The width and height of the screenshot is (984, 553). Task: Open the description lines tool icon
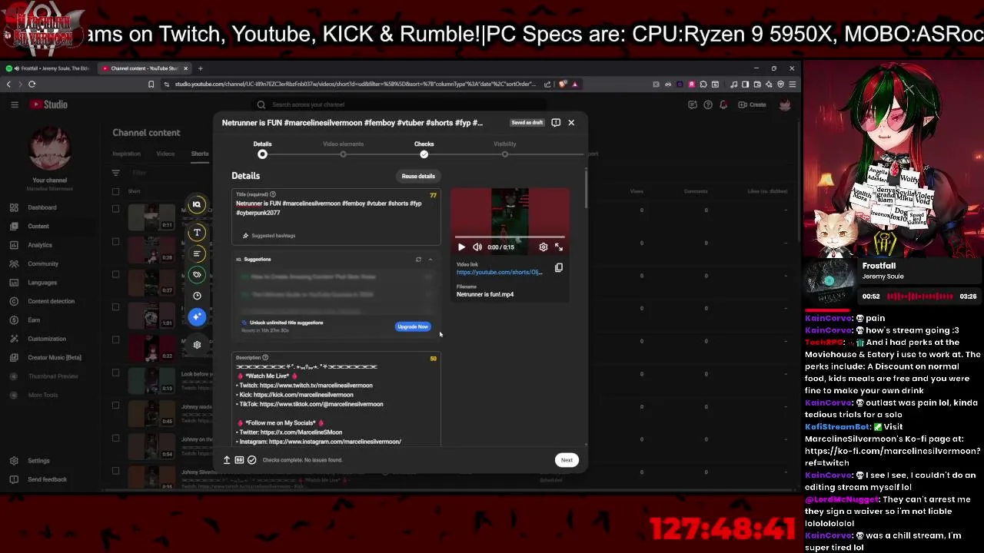tap(197, 253)
